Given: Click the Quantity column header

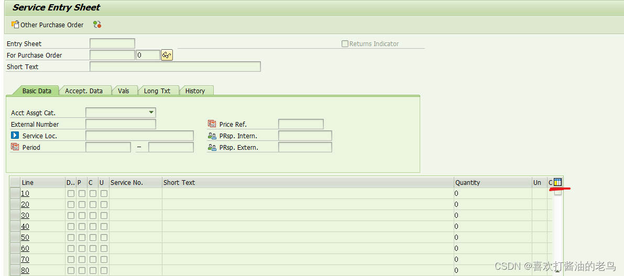Looking at the screenshot, I should (x=493, y=183).
